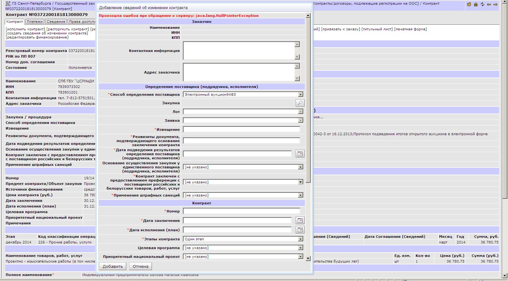
Task: Click the dialog vertical scrollbar thumb
Action: pyautogui.click(x=308, y=100)
